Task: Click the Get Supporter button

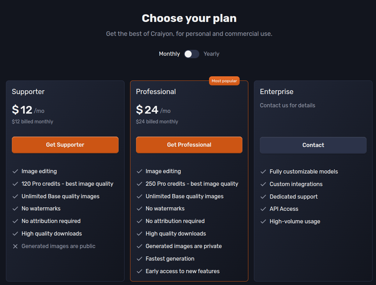Action: point(65,145)
